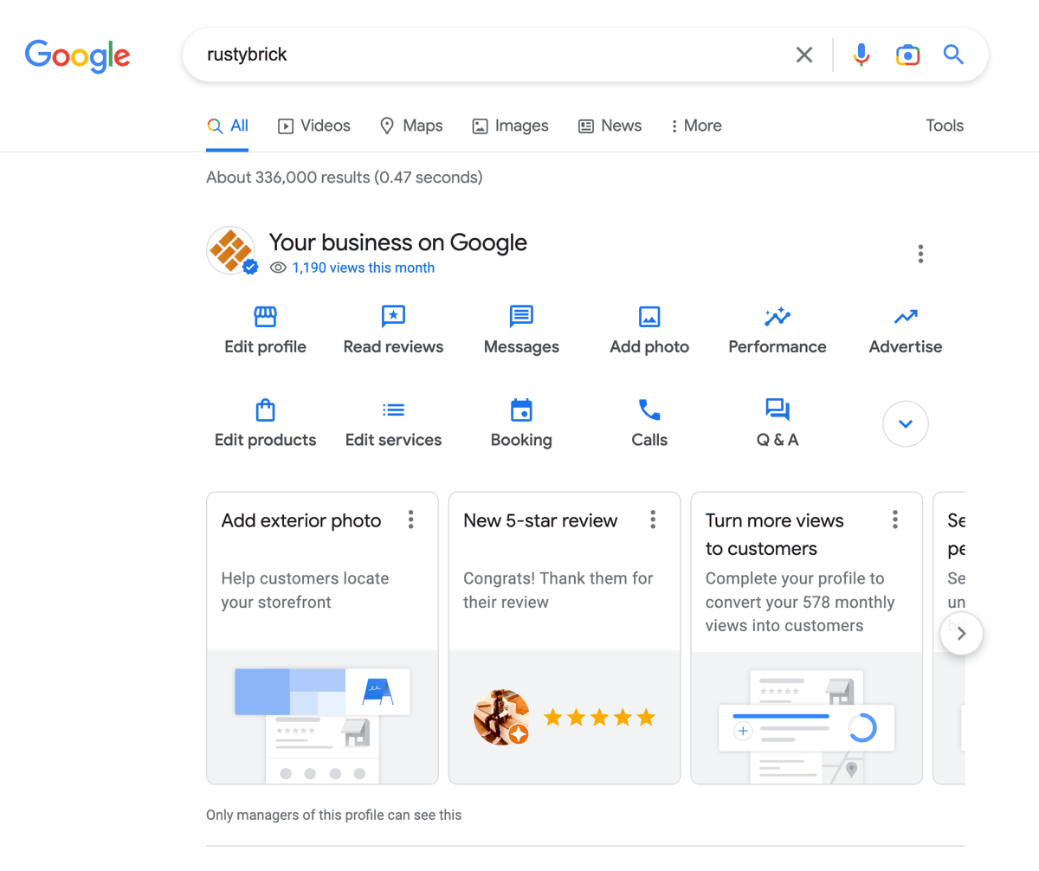Click the eye icon beside views count
This screenshot has width=1039, height=871.
(278, 268)
